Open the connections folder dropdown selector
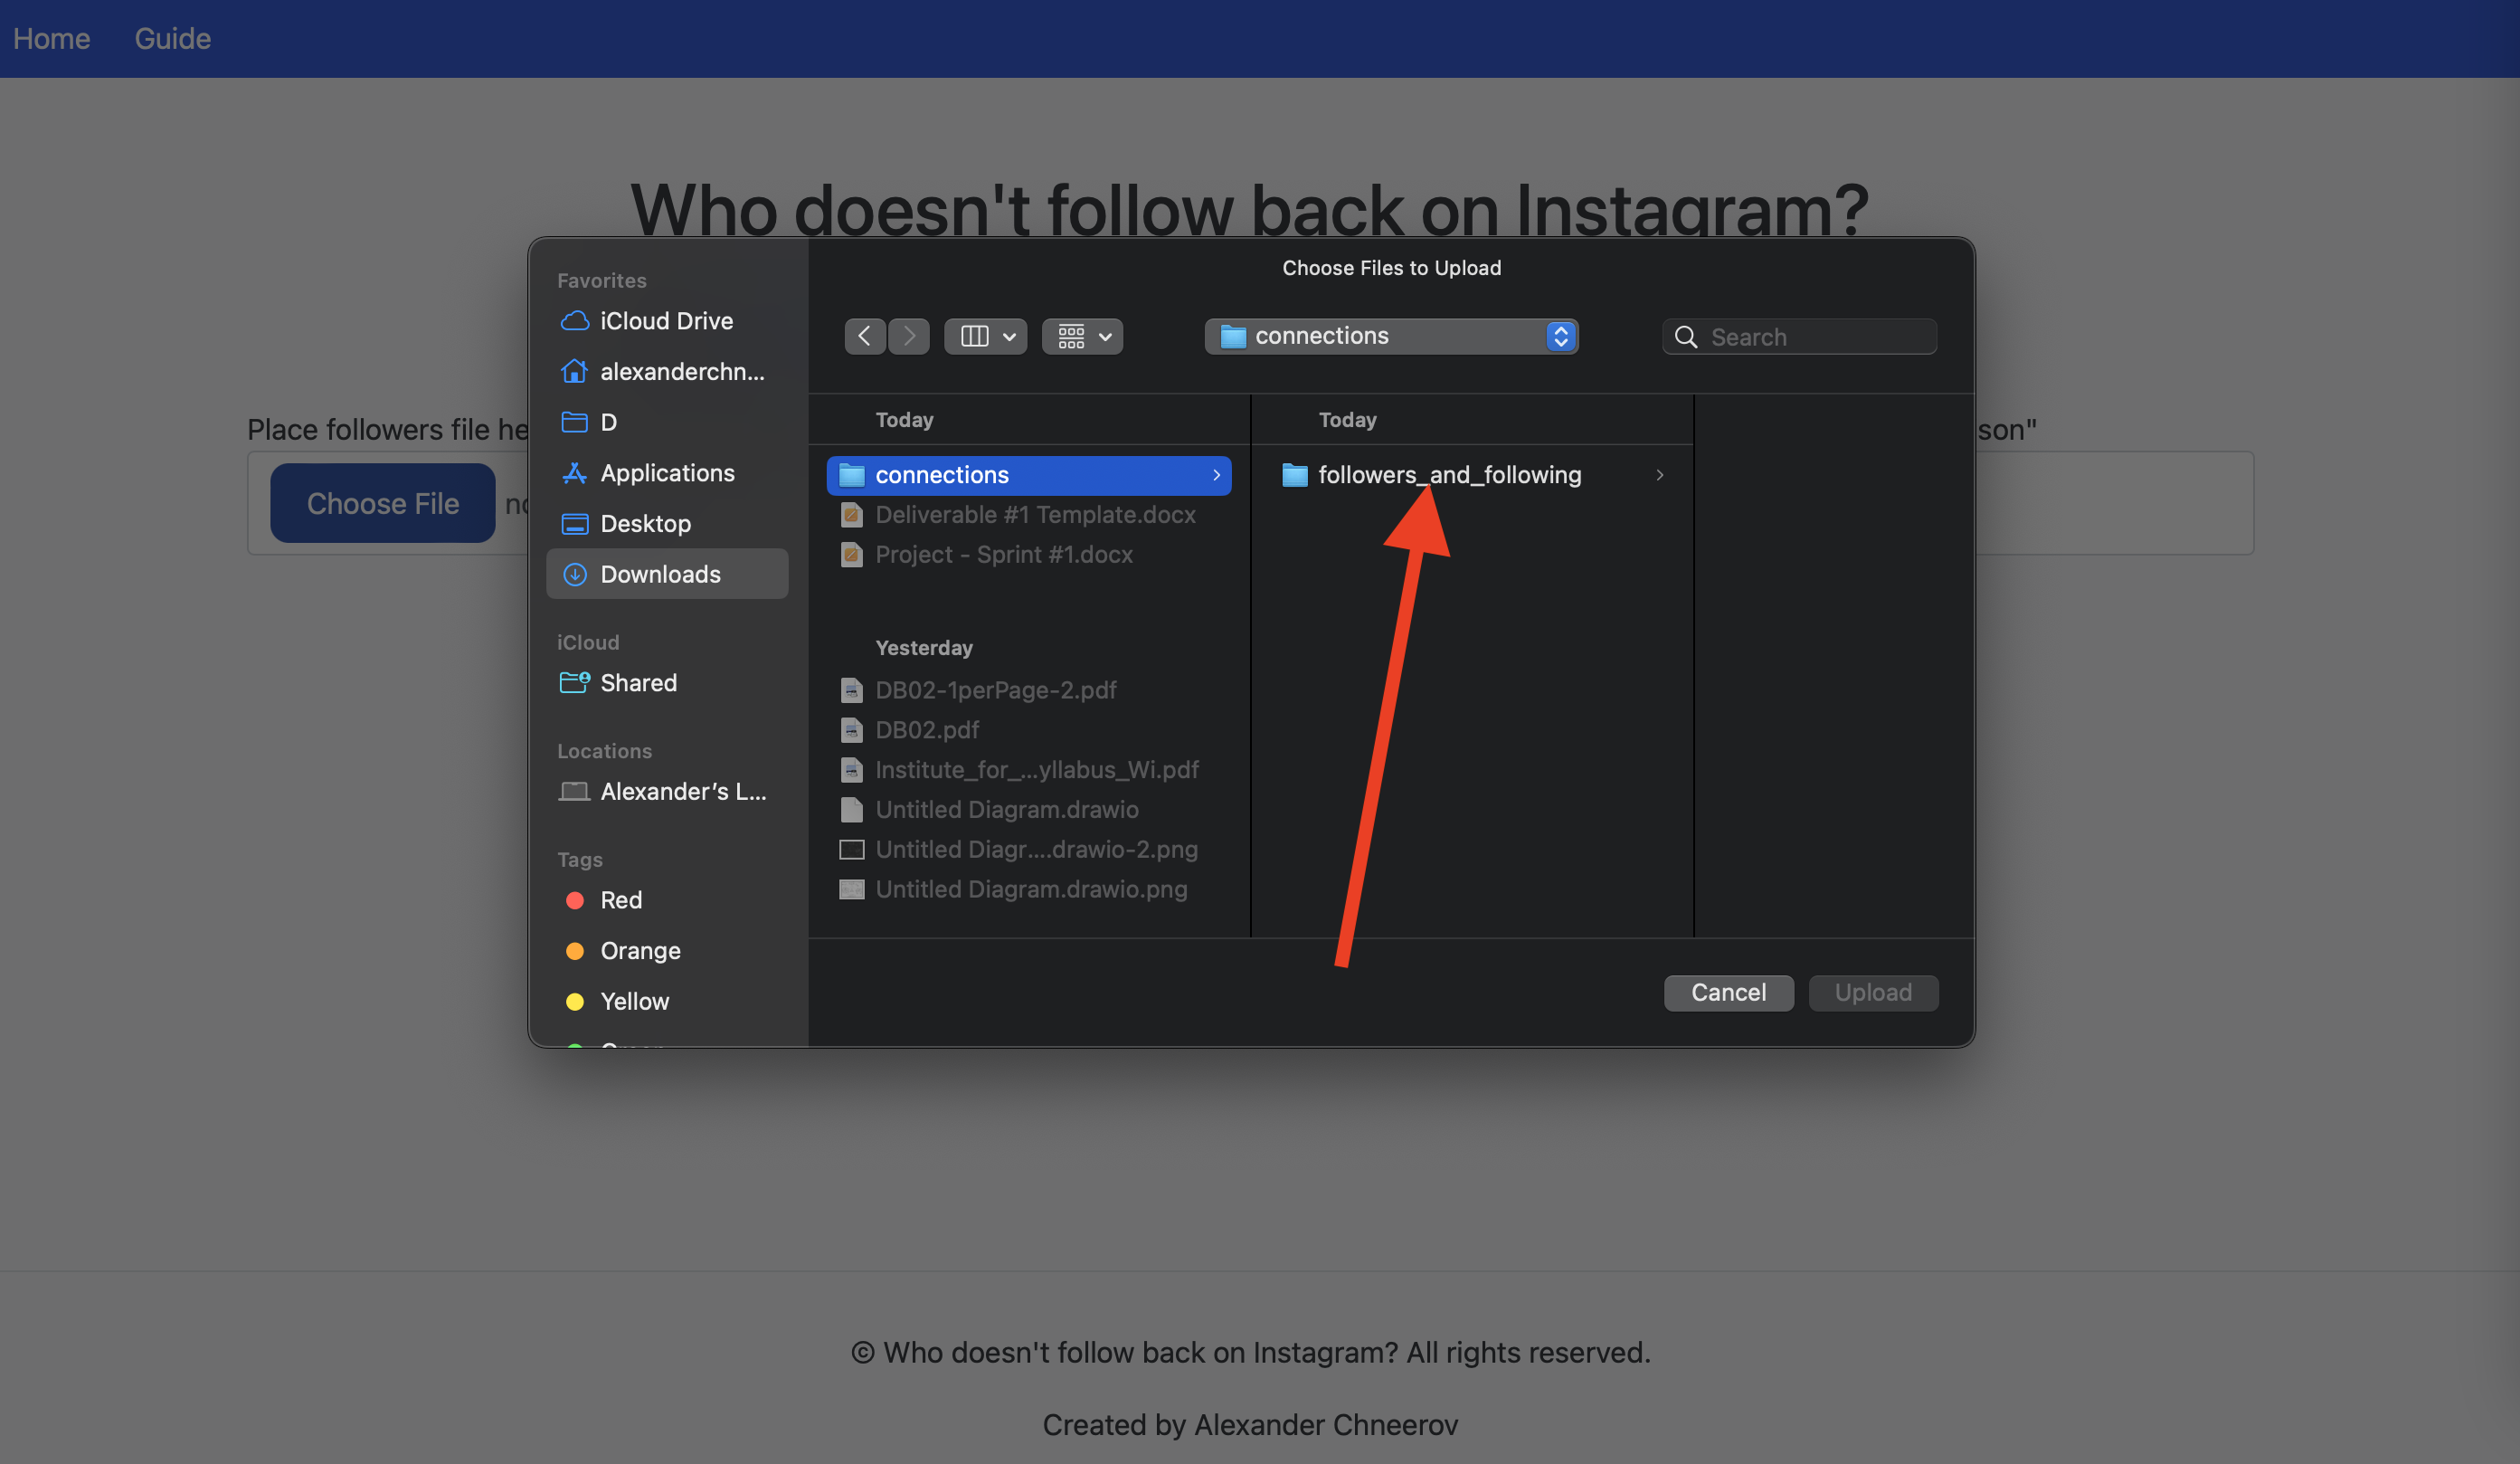Screen dimensions: 2520x1464 [x=1562, y=335]
